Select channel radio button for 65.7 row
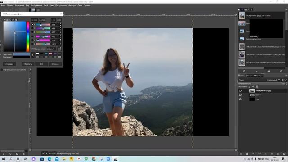The image size is (288, 162). click(x=32, y=32)
